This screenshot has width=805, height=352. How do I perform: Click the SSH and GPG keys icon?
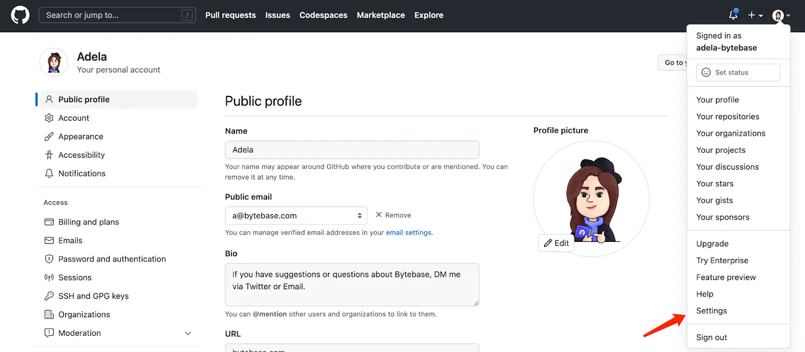49,296
